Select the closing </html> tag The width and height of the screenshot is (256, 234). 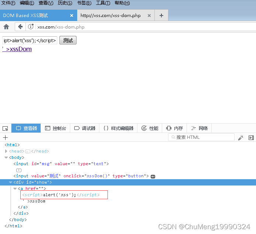14,226
